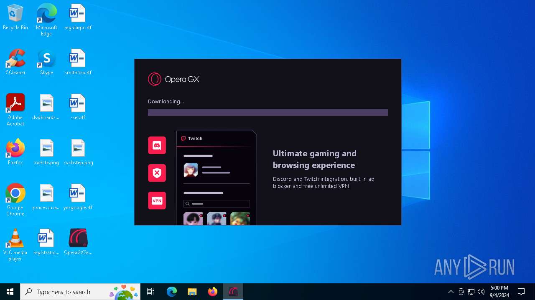Launch Microsoft Edge from desktop shortcut
The height and width of the screenshot is (300, 535).
point(46,20)
